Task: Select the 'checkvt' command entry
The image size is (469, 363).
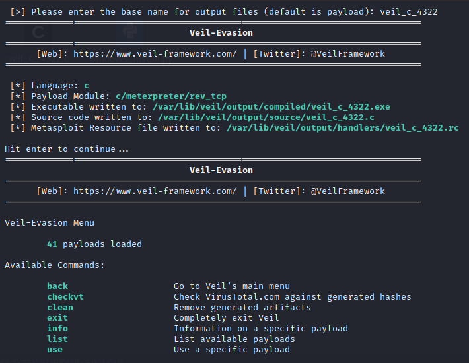Action: click(x=65, y=297)
